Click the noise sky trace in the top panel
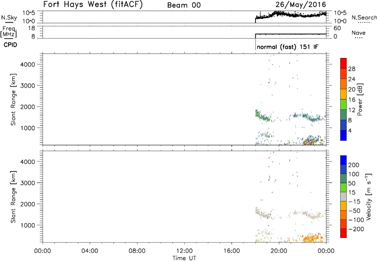Viewport: 377px width, 261px height. tap(291, 15)
